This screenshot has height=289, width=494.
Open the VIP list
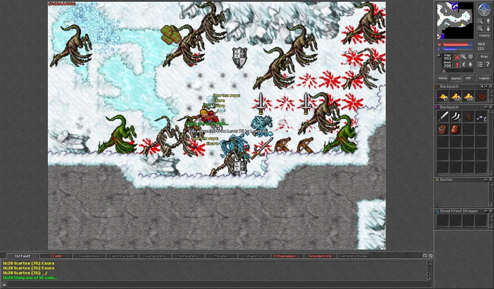coord(468,78)
